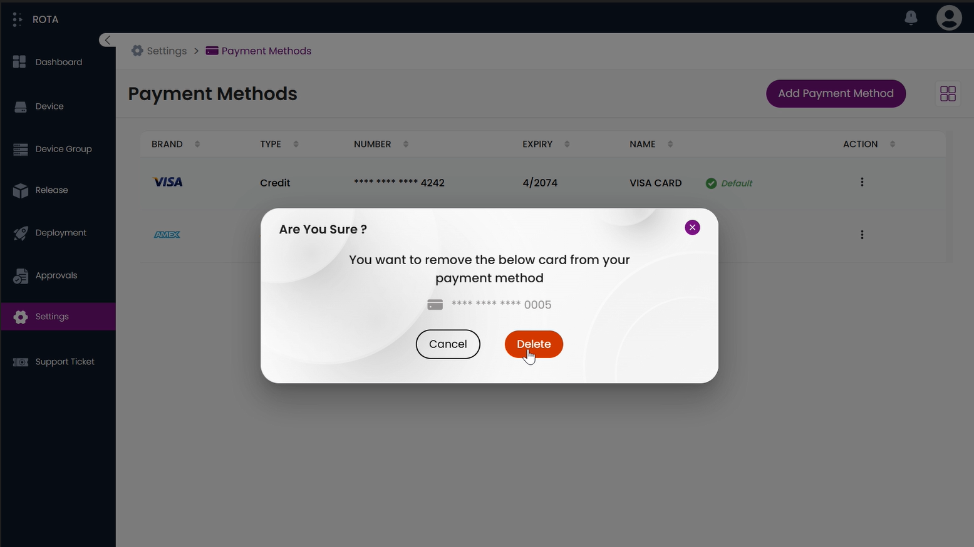Image resolution: width=974 pixels, height=547 pixels.
Task: Click the Default status badge on VISA card
Action: (729, 183)
